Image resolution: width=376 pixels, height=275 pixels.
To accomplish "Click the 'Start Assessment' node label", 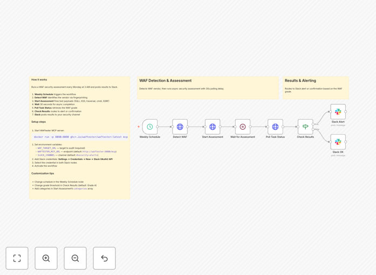I will 213,137.
